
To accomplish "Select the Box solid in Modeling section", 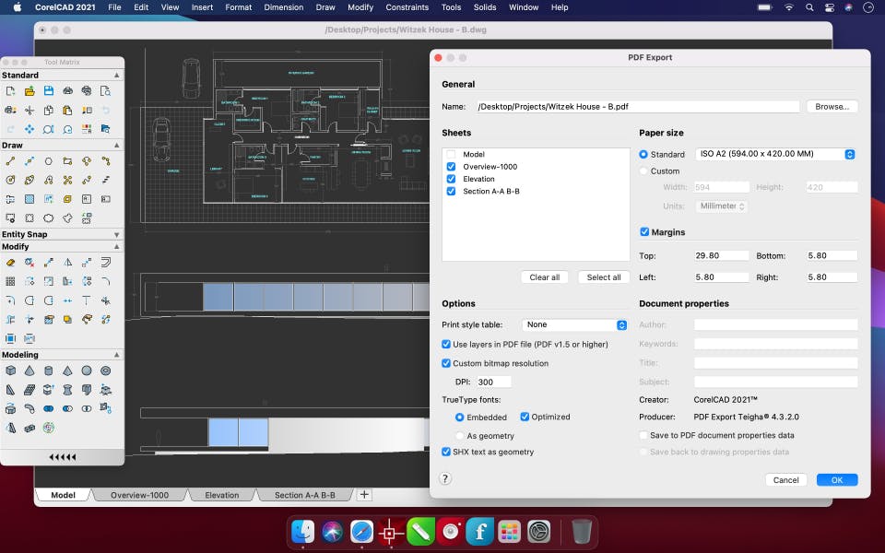I will coord(10,371).
